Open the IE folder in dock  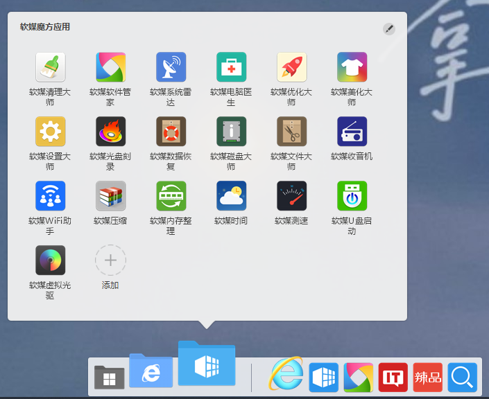[x=151, y=371]
